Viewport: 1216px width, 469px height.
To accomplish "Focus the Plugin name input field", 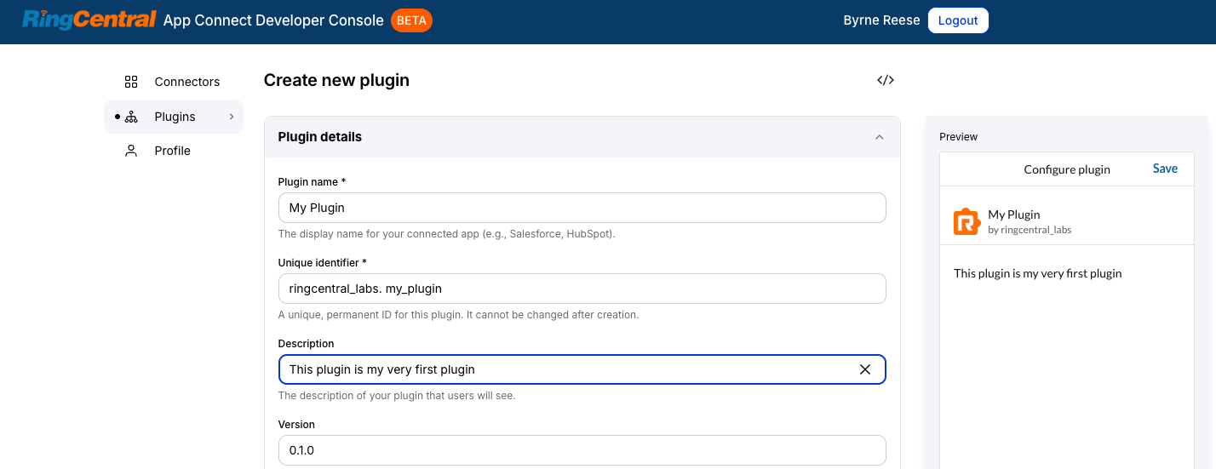I will point(582,208).
